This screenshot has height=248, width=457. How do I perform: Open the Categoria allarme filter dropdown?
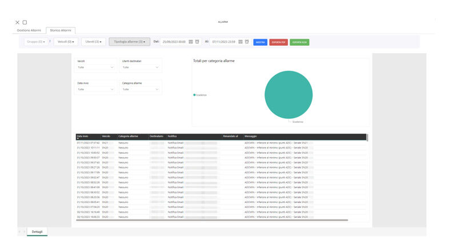[x=140, y=90]
